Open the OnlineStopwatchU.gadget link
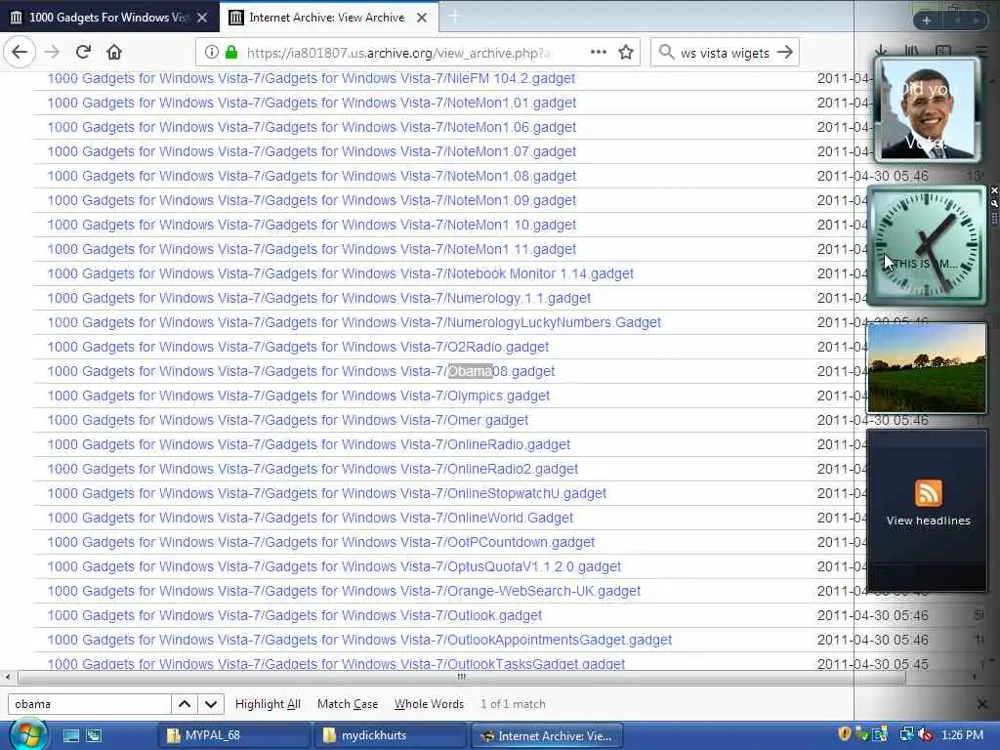1000x750 pixels. tap(326, 493)
